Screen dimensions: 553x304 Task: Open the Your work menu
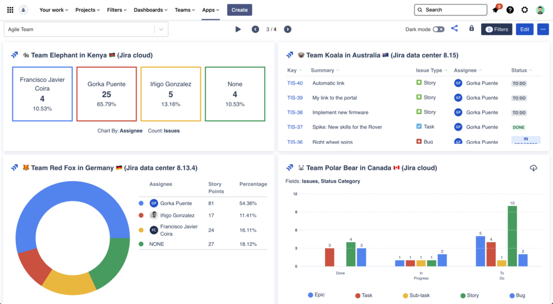53,10
